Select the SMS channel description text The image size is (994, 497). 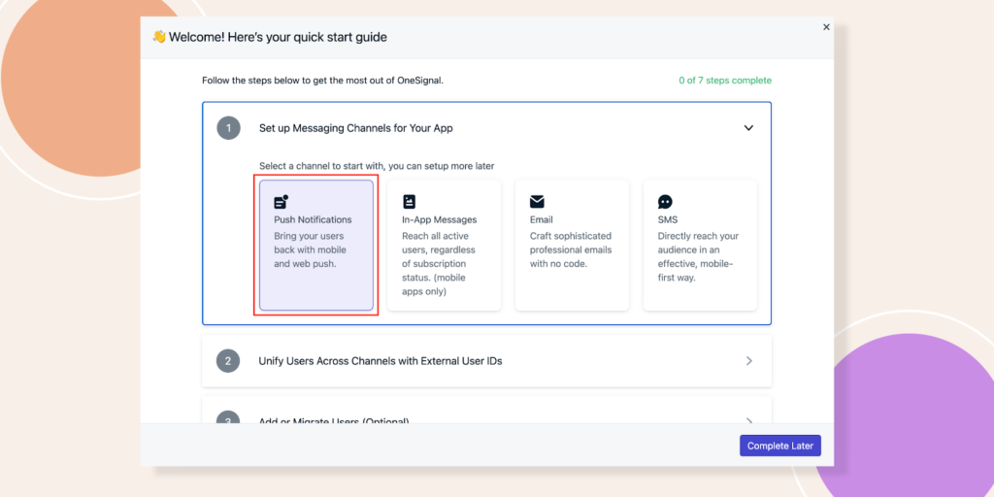699,256
